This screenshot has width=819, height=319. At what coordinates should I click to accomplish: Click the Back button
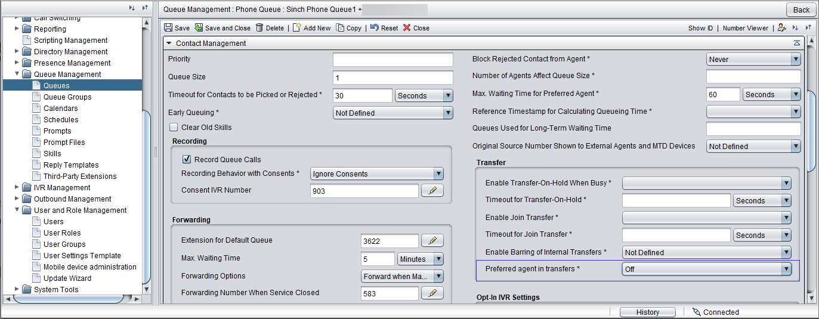coord(801,10)
